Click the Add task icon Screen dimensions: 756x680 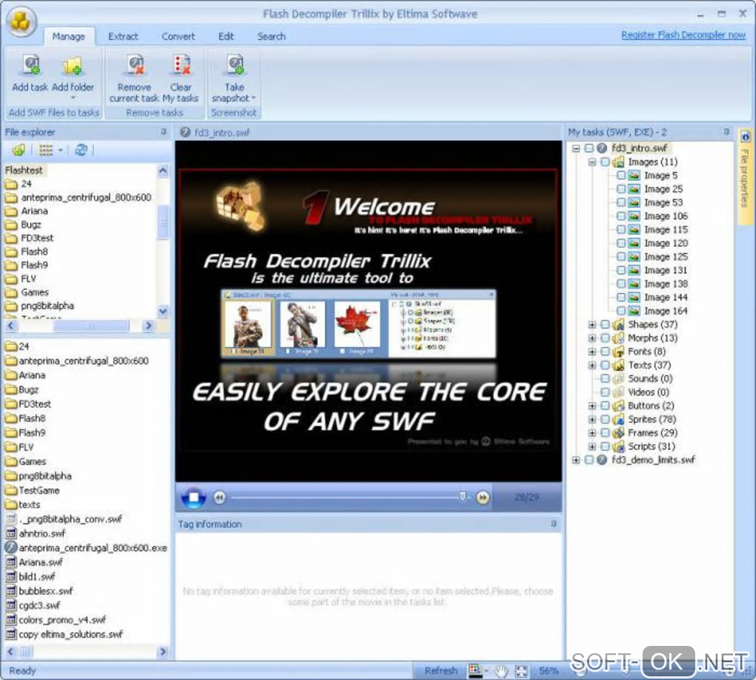tap(31, 65)
